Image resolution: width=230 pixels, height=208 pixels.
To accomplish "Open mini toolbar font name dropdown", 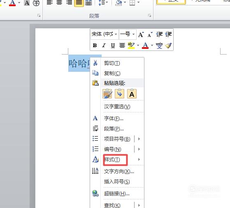I will [116, 34].
